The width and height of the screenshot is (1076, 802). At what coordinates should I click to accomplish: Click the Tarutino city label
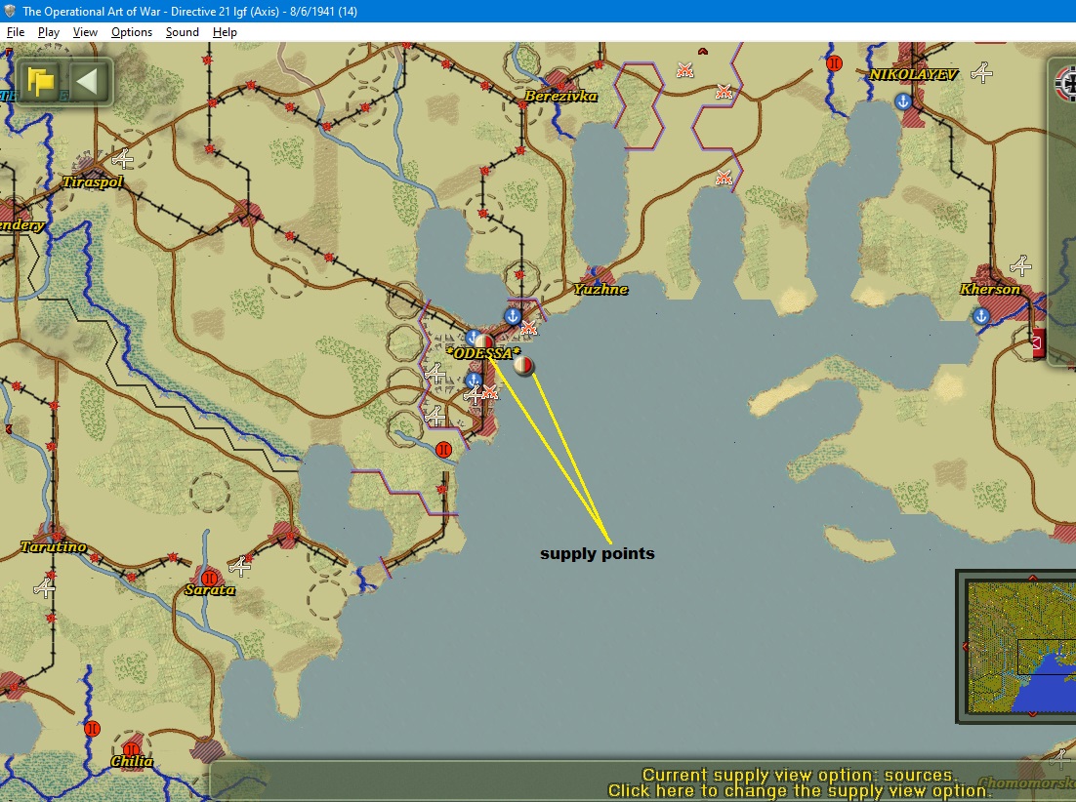tap(54, 547)
